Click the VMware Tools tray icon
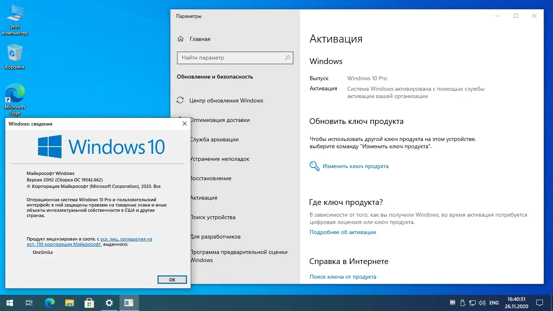Viewport: 553px width, 311px height. (x=453, y=302)
